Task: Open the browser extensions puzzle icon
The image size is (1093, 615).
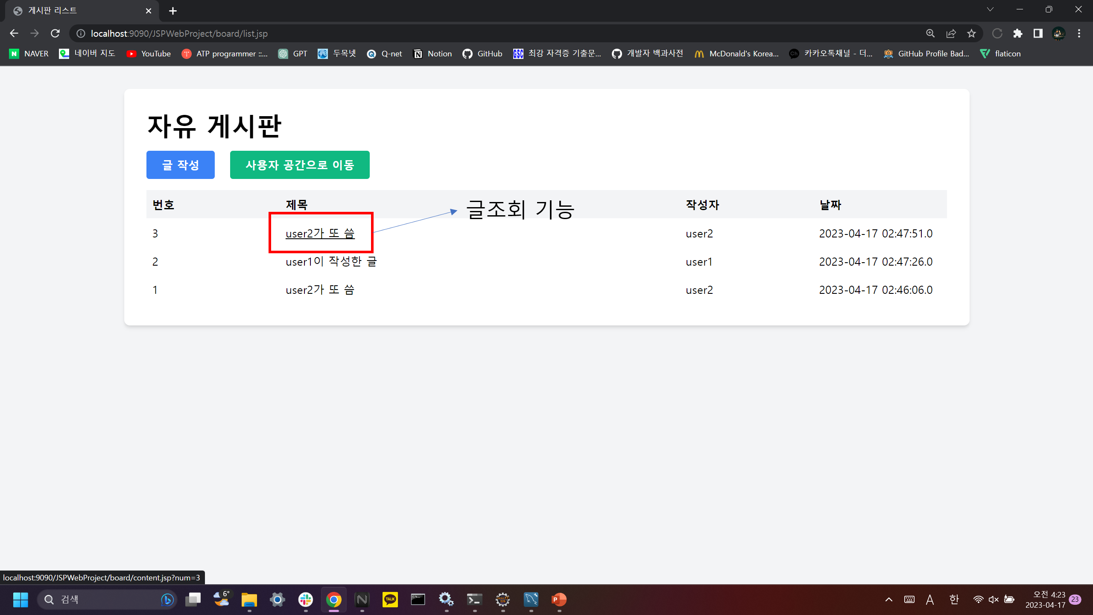Action: (1018, 33)
